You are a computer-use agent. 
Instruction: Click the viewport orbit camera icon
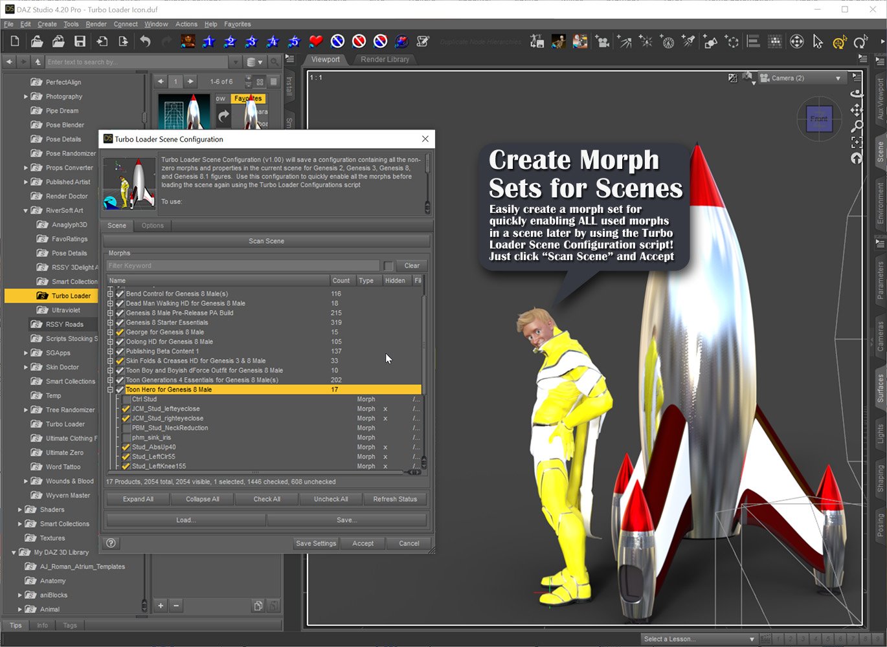[x=857, y=94]
